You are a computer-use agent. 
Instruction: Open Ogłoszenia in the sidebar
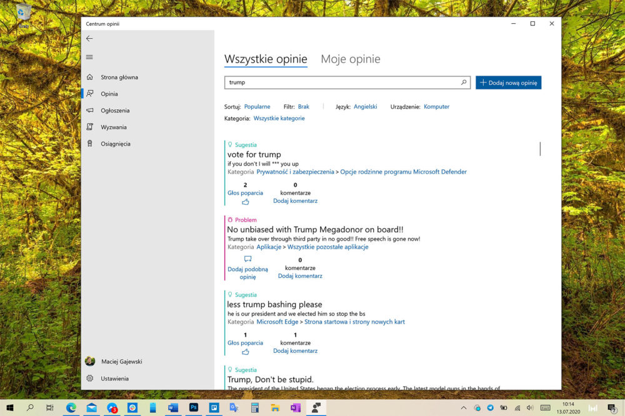(x=115, y=111)
